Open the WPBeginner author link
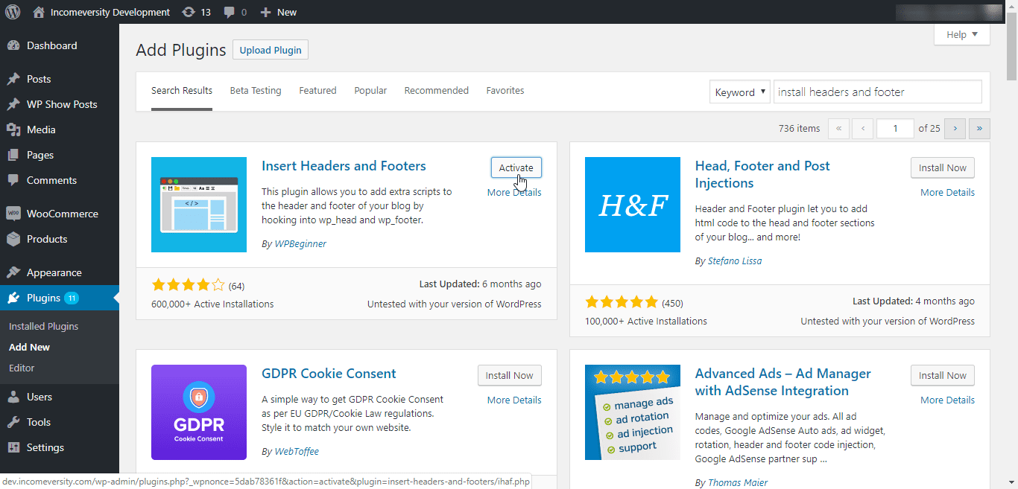This screenshot has height=489, width=1018. pos(300,243)
